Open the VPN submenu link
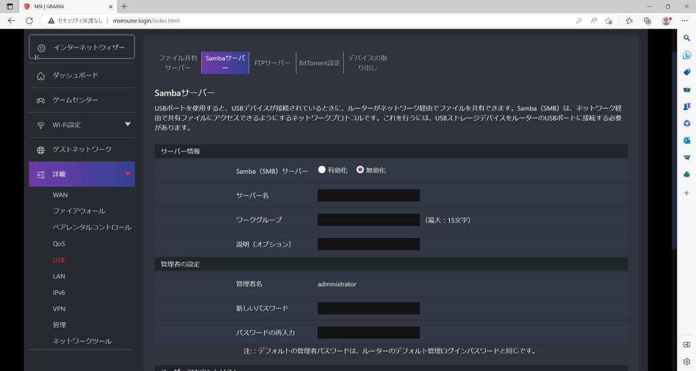 (x=59, y=309)
